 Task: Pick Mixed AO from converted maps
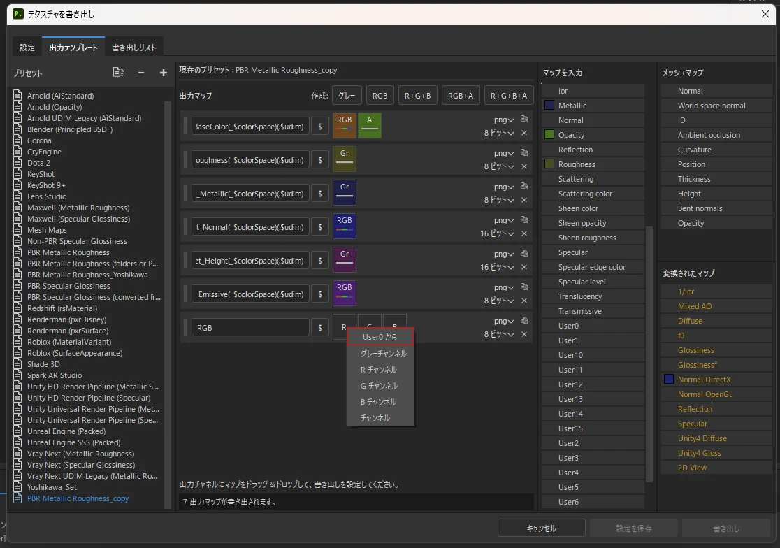click(x=716, y=306)
